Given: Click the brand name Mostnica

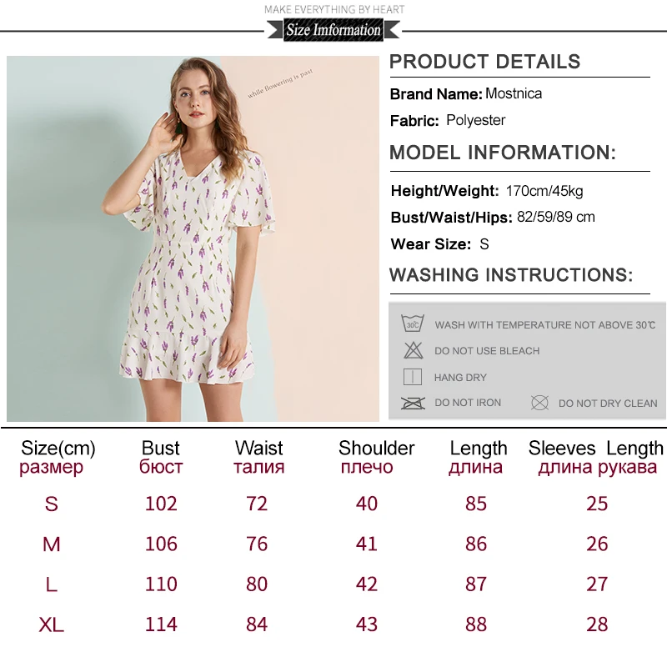Looking at the screenshot, I should pos(514,93).
